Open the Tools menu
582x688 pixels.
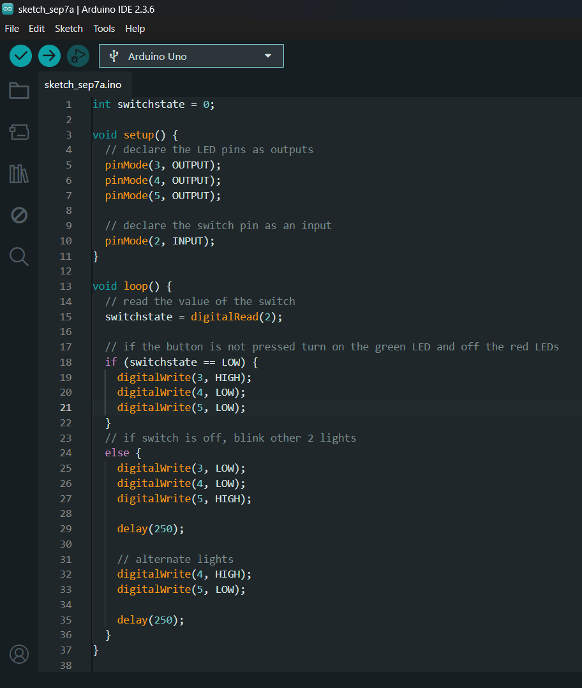(104, 29)
